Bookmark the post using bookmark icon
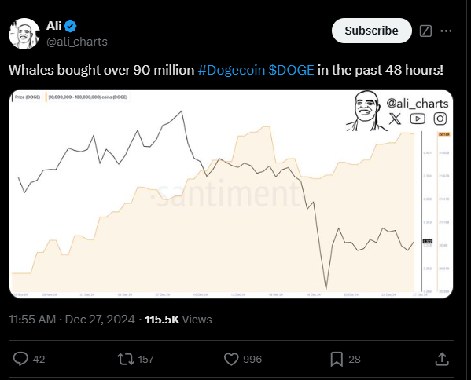Viewport: 471px width, 380px height. (337, 359)
